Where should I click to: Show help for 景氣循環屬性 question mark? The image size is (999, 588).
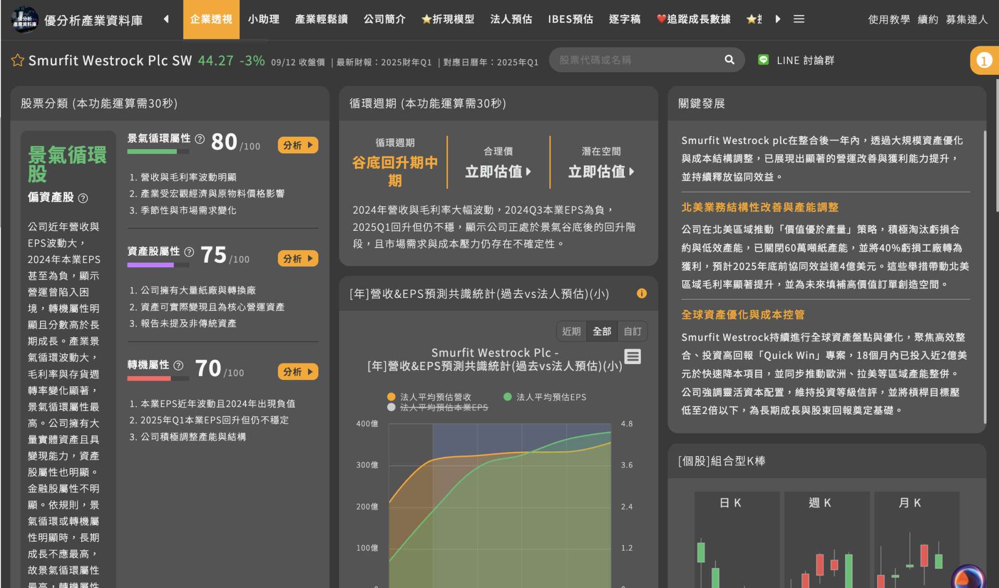pos(200,139)
